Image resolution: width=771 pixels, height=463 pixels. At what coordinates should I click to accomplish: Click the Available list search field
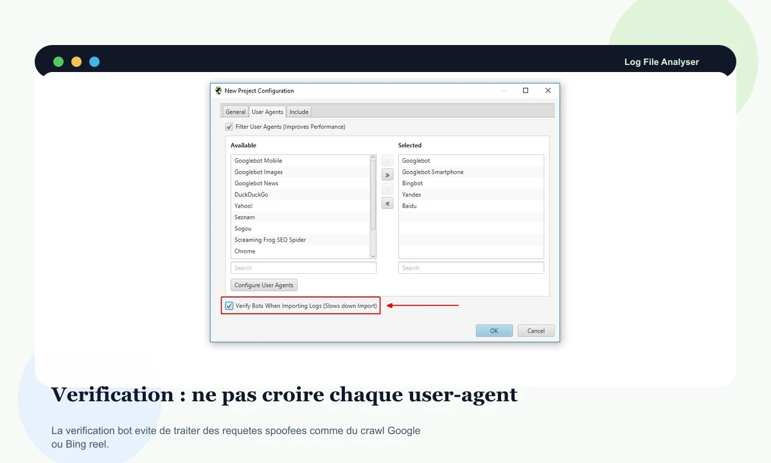tap(303, 268)
